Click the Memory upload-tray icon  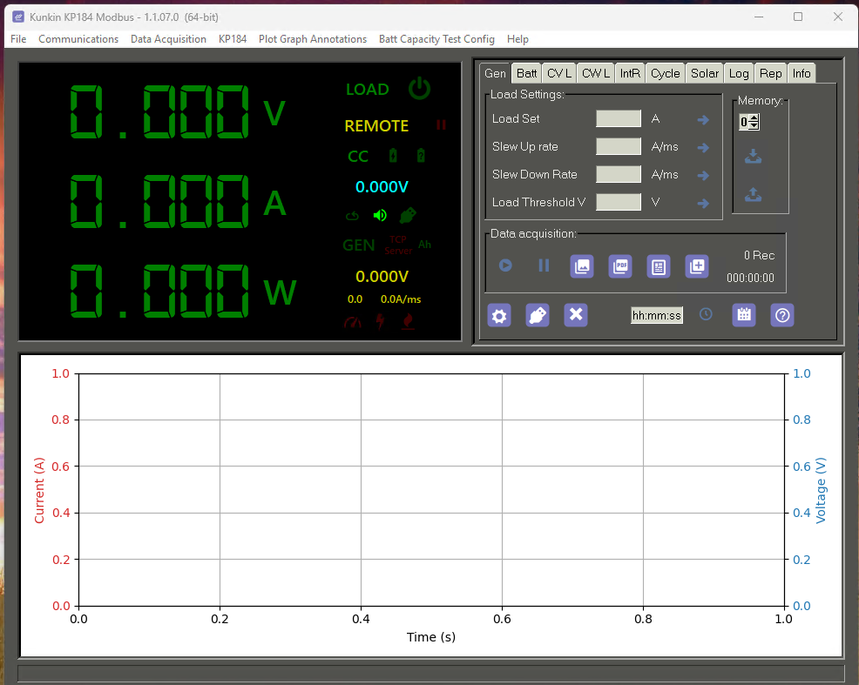pyautogui.click(x=754, y=194)
